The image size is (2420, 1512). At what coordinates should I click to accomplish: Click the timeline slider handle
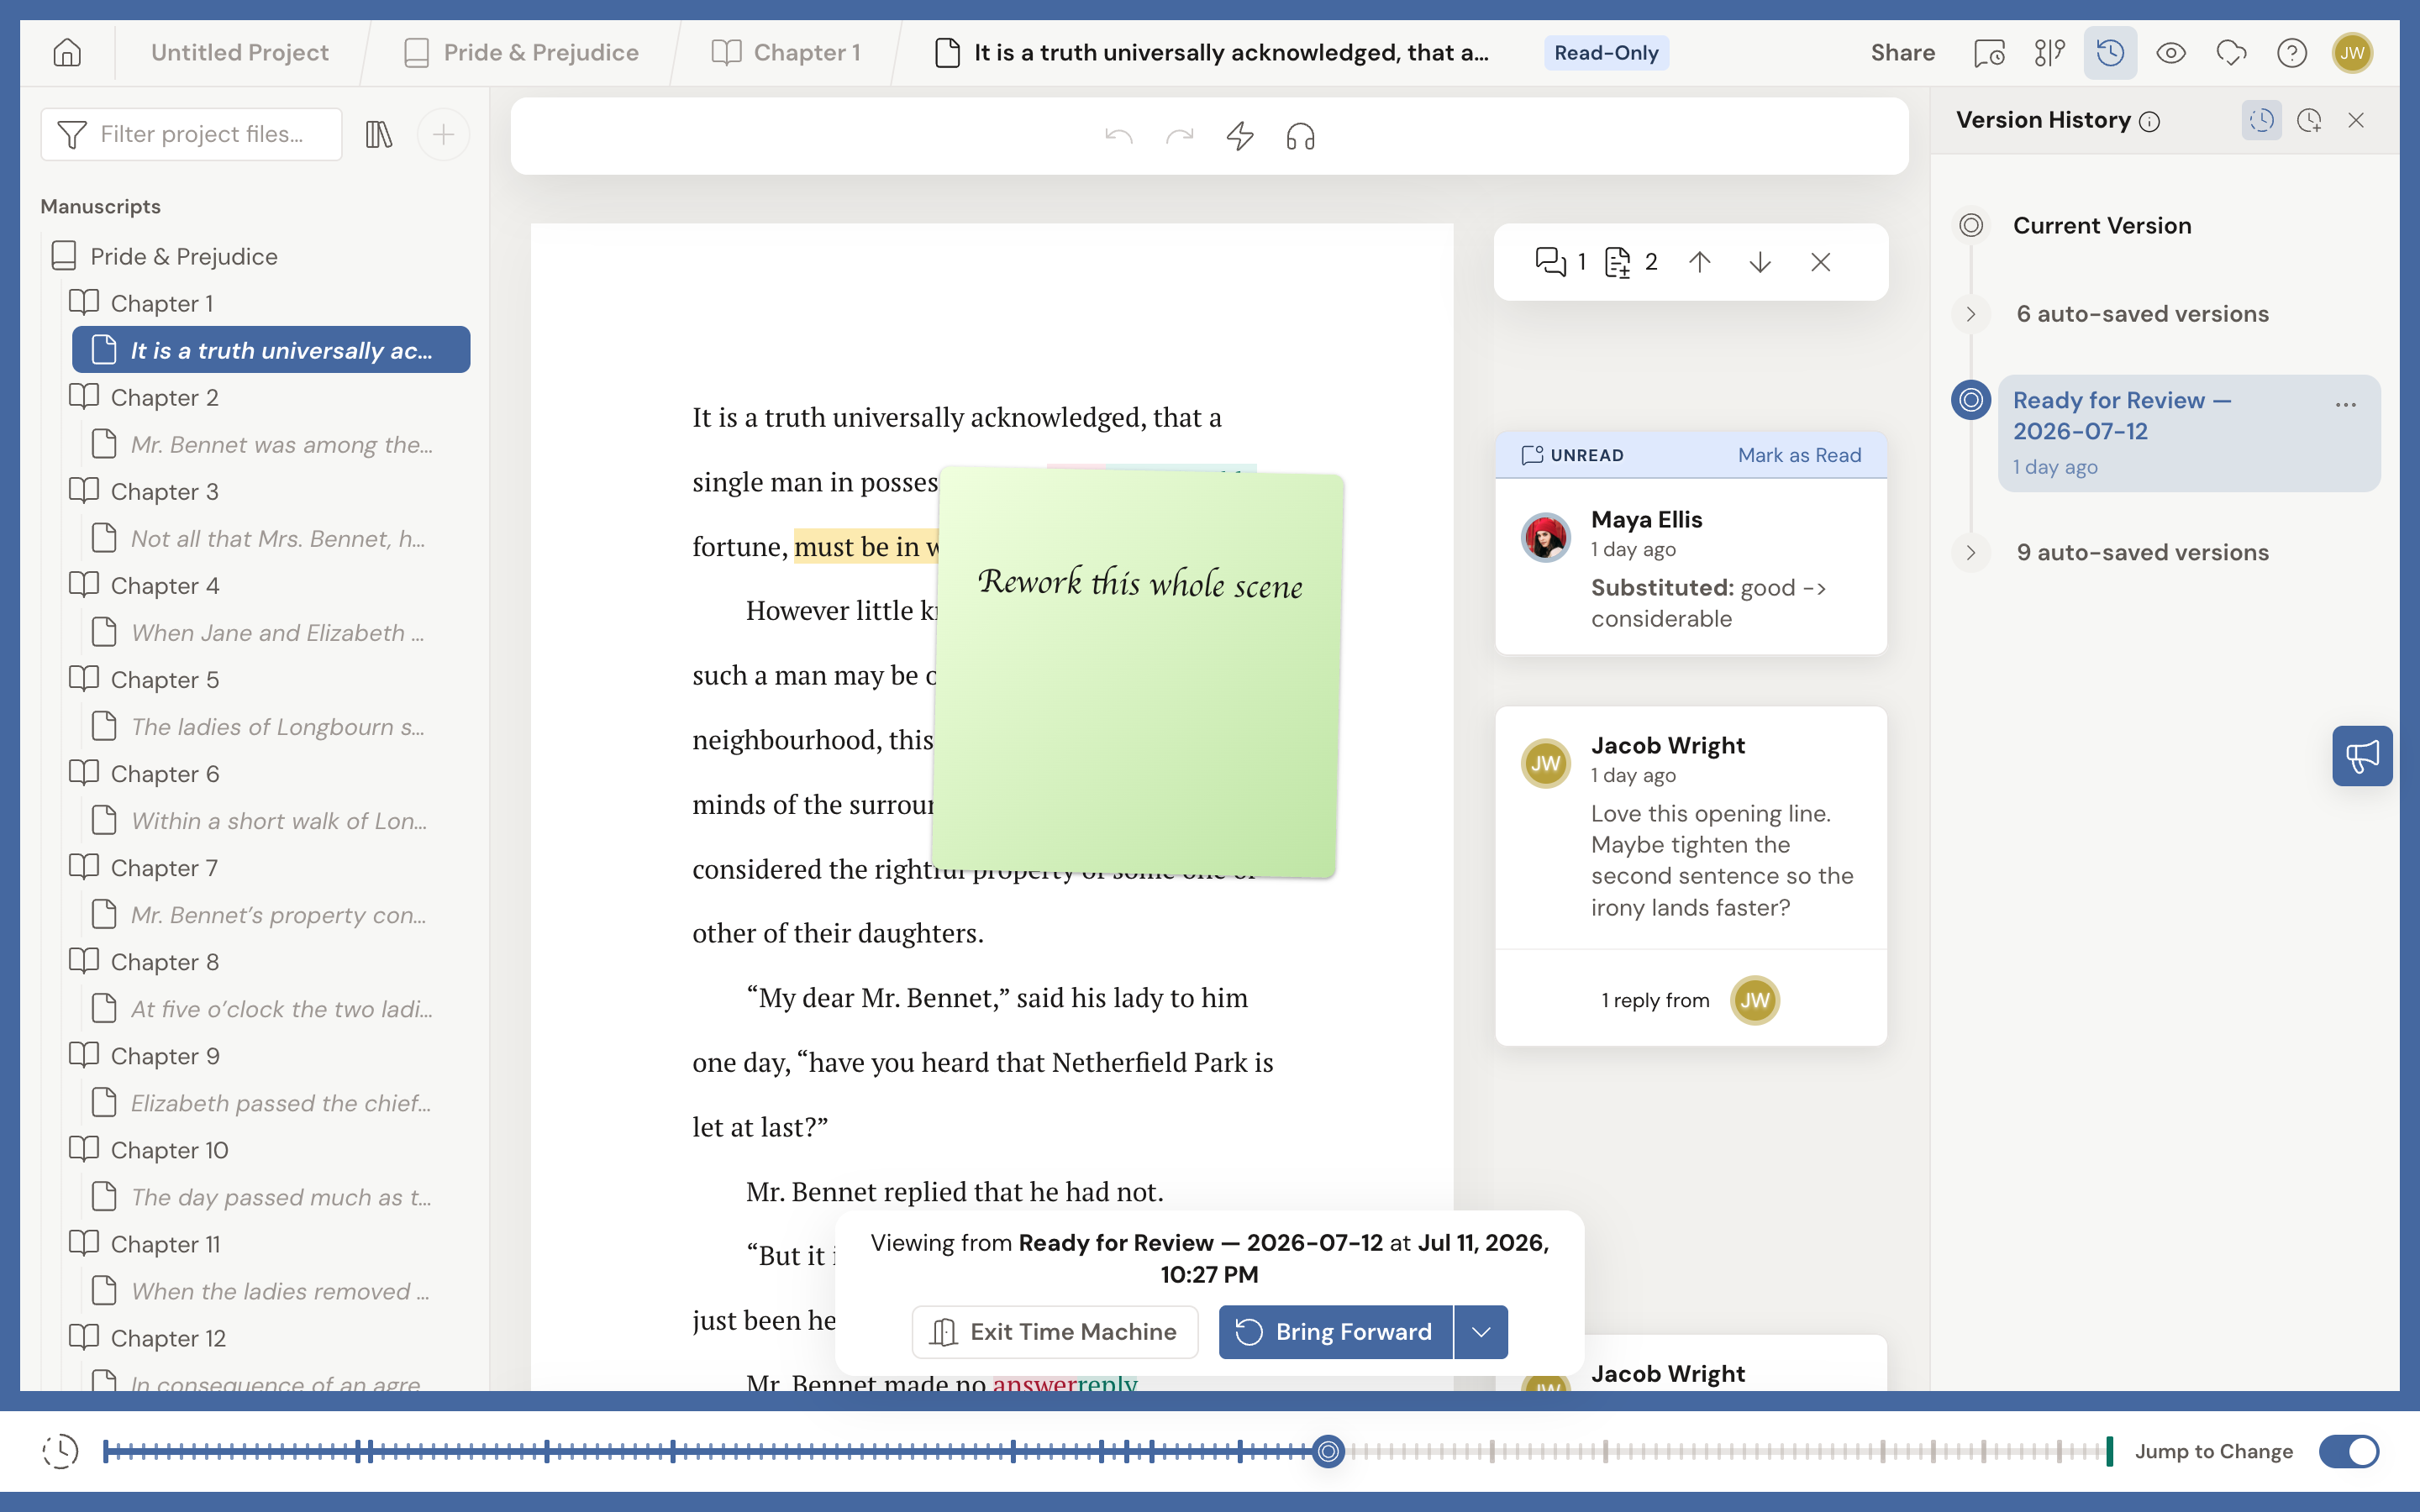1328,1451
